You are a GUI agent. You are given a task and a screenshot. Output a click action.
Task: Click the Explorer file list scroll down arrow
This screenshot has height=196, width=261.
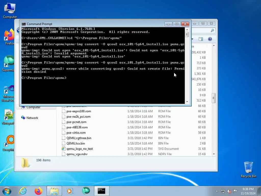click(214, 154)
